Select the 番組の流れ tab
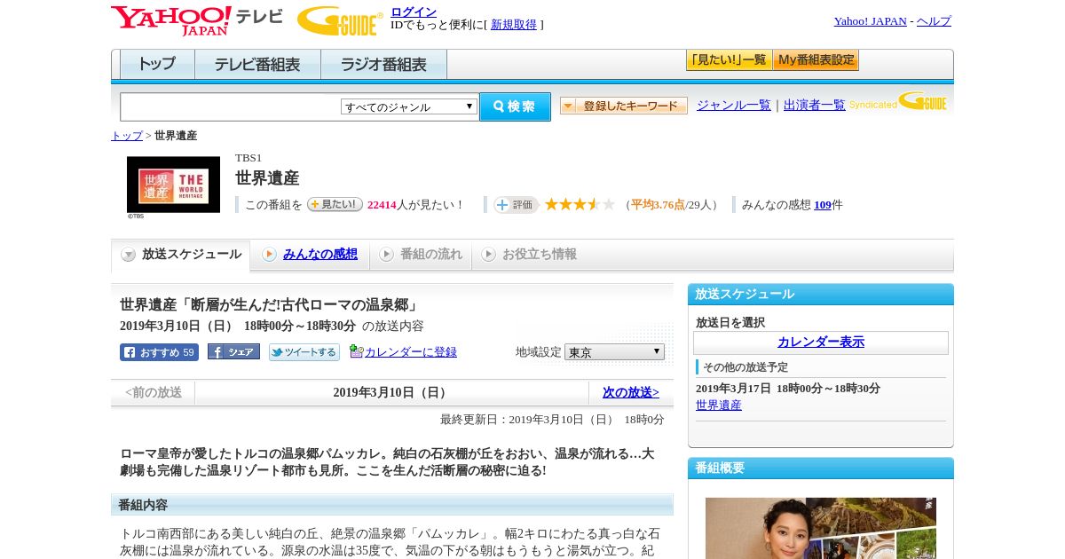The width and height of the screenshot is (1065, 559). pyautogui.click(x=421, y=255)
